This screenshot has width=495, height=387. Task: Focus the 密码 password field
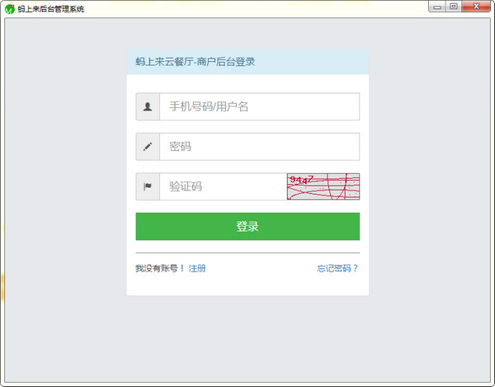[259, 147]
